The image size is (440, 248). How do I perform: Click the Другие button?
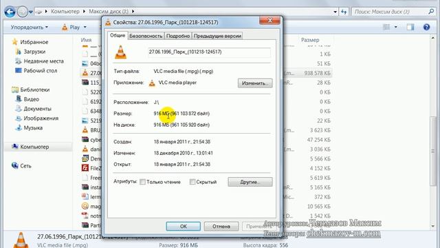coord(250,182)
